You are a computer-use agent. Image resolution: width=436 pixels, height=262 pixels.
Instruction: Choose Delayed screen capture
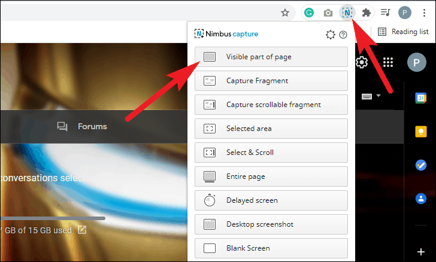coord(271,200)
